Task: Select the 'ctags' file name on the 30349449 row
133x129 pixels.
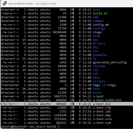Action: point(97,32)
